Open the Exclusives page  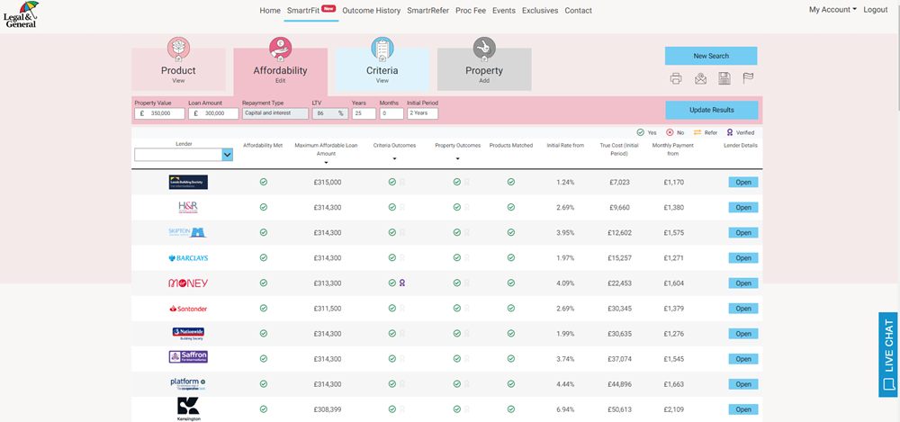tap(540, 10)
